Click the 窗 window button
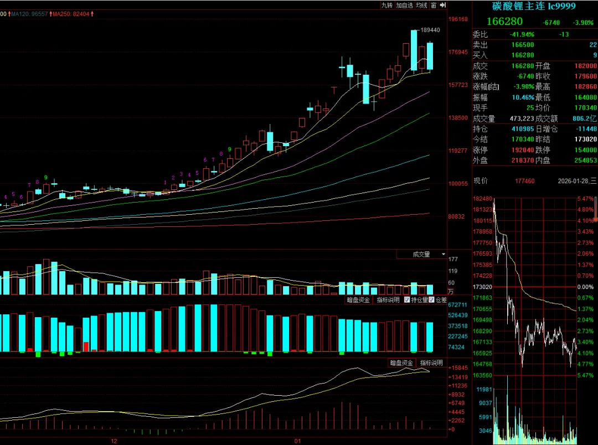 434,6
